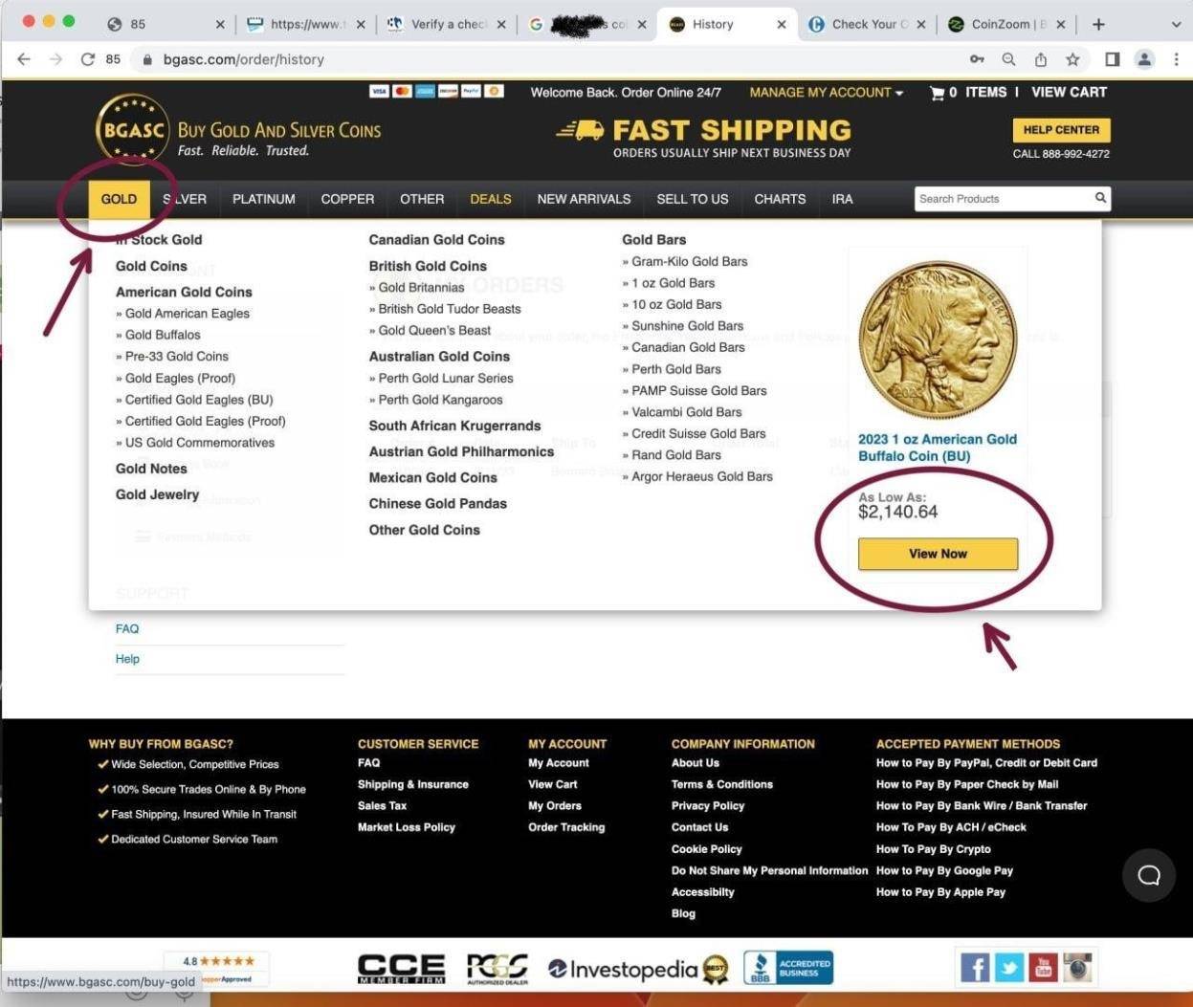The image size is (1193, 1007).
Task: Open the DEALS menu item
Action: pos(491,199)
